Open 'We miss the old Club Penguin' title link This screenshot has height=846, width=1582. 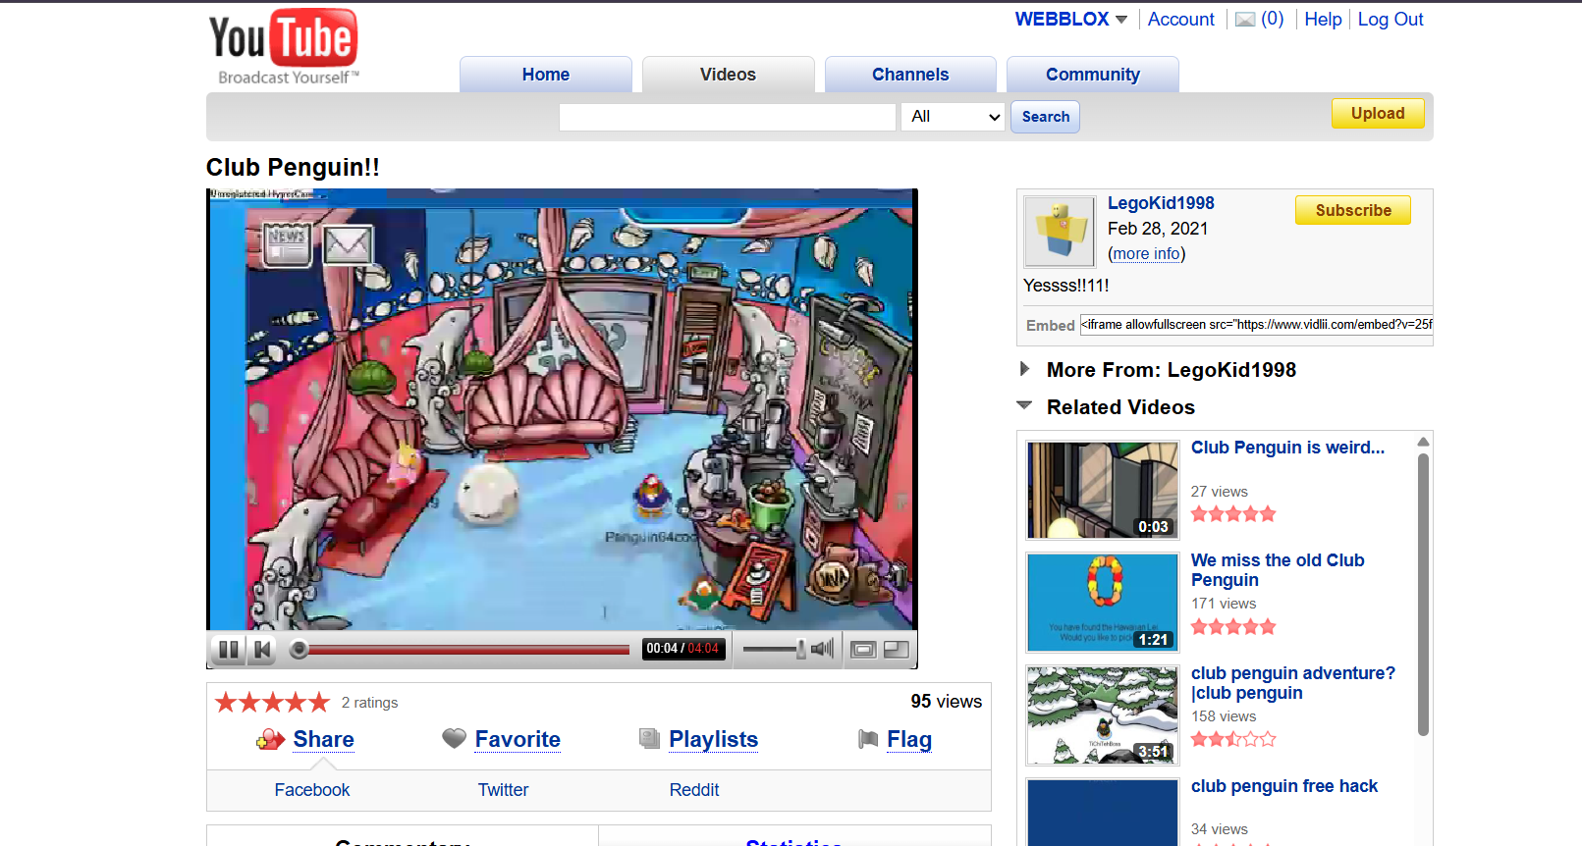click(x=1278, y=570)
